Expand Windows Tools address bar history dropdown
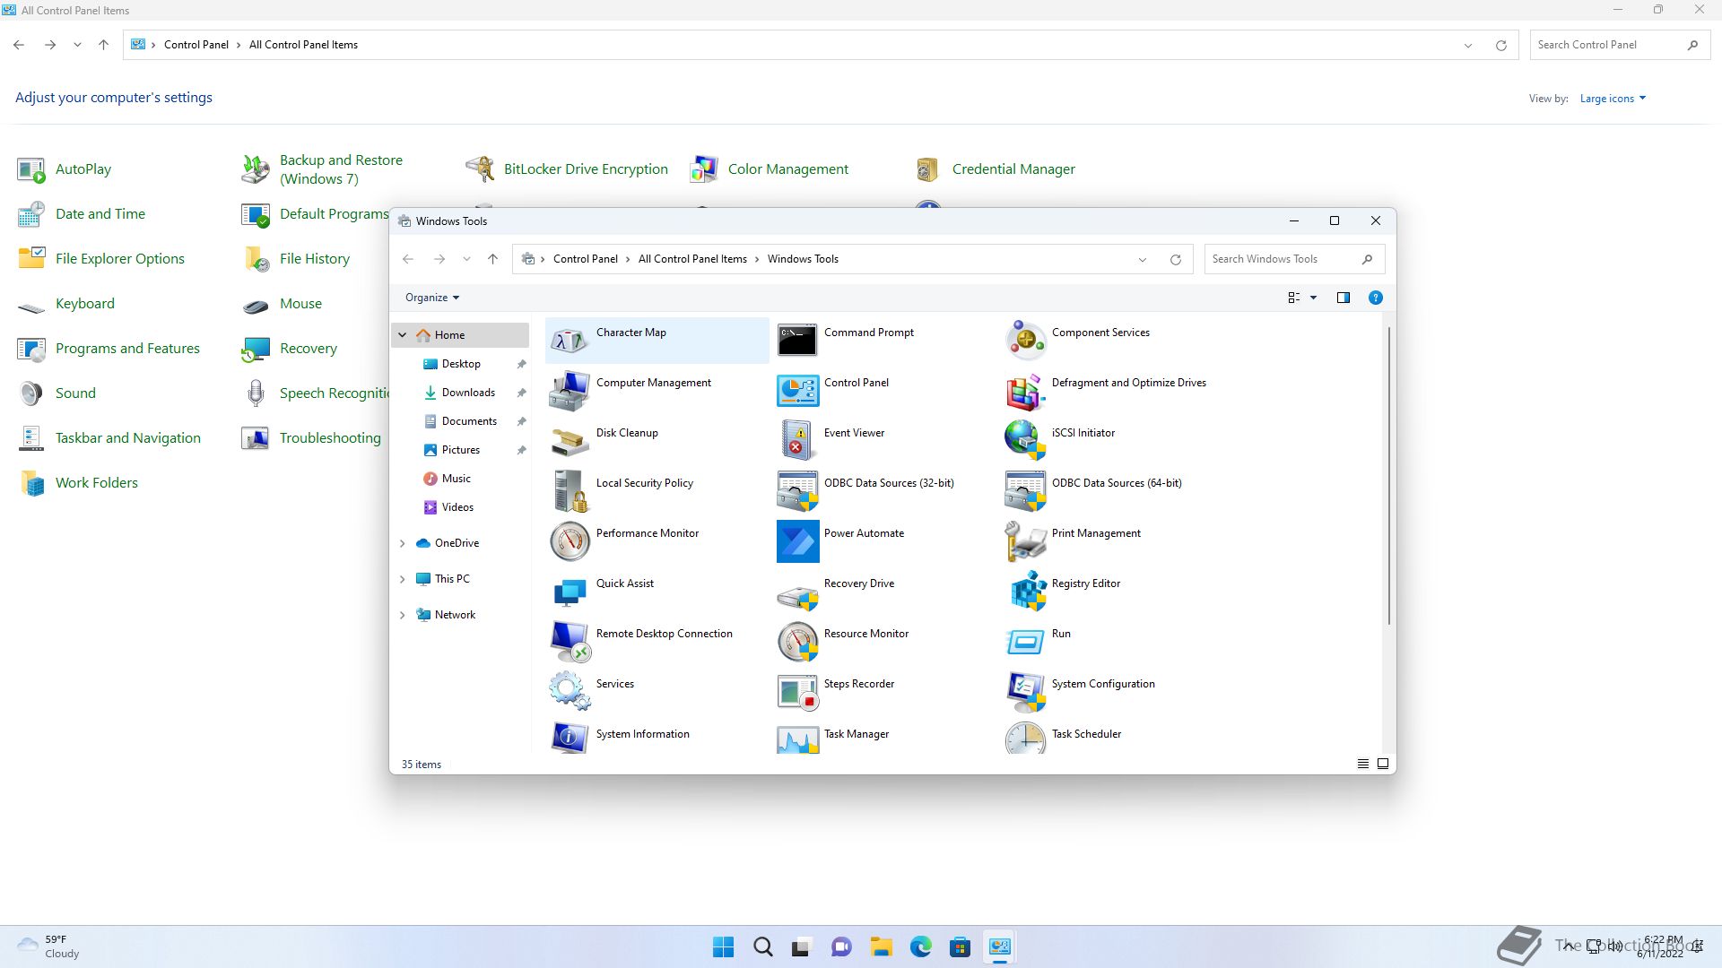This screenshot has width=1722, height=968. pos(1143,259)
